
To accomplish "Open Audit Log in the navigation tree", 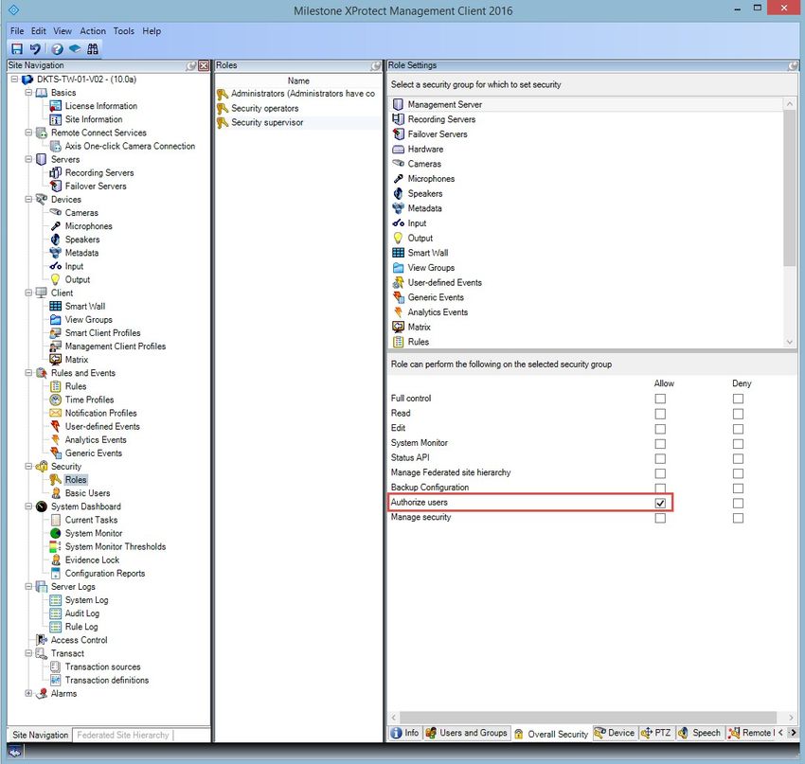I will tap(82, 613).
